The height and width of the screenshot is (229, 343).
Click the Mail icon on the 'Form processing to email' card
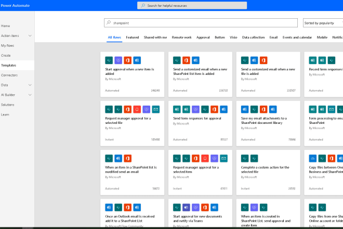tap(332, 109)
